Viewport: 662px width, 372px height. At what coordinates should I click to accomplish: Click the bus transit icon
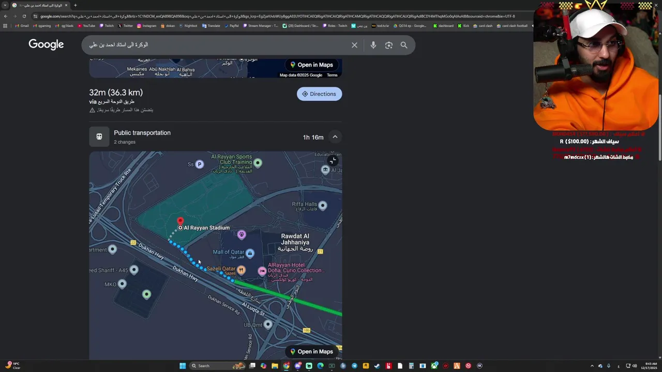99,137
